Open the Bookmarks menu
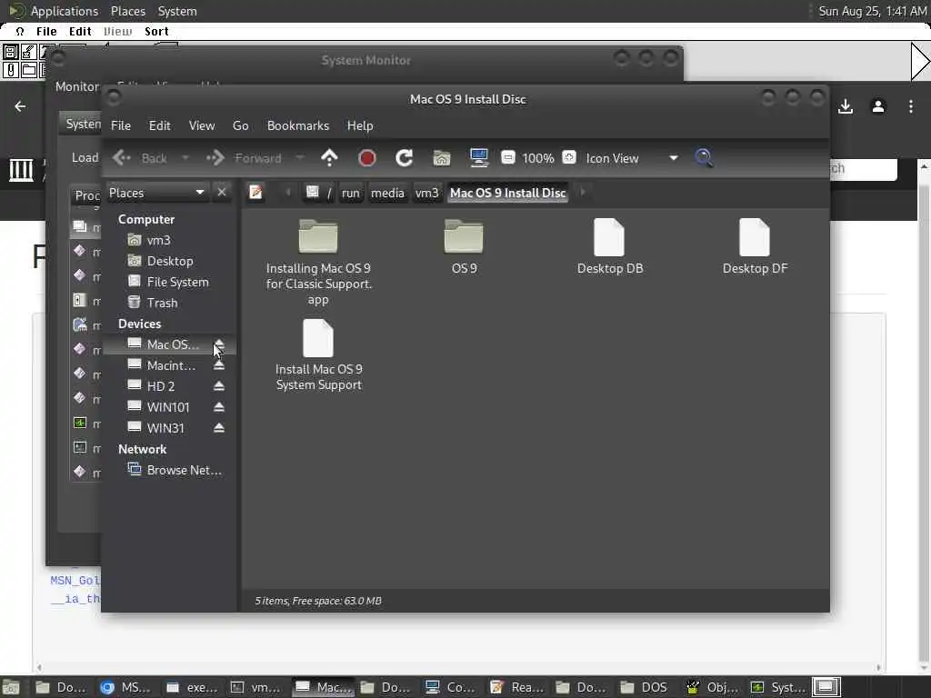Screen dimensions: 931x698 tap(298, 125)
